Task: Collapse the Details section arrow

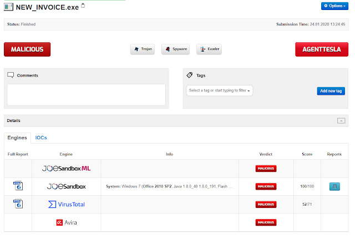Action: [x=341, y=121]
